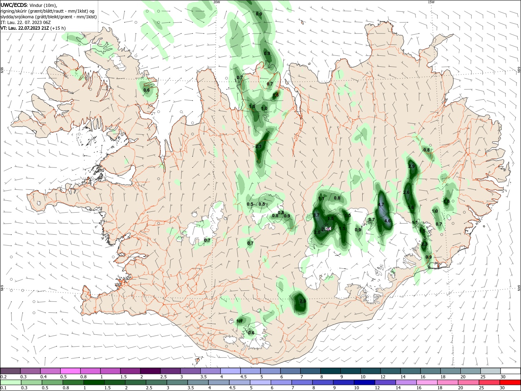Viewport: 521px width, 391px height.
Task: Click the 3.7 precipitation value on the map
Action: 316,215
